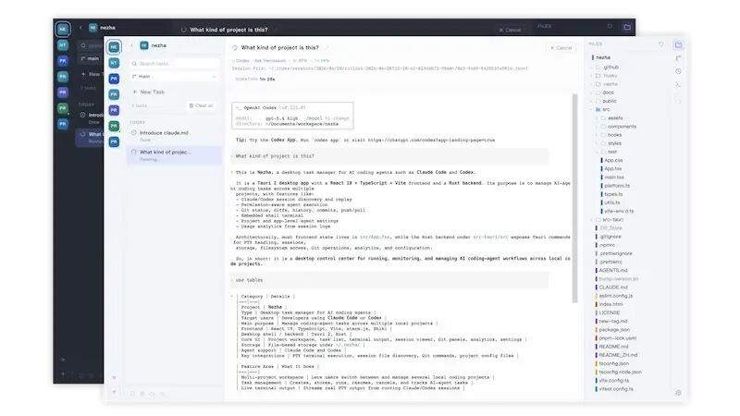The height and width of the screenshot is (416, 740).
Task: Open App.css in file tree
Action: [x=612, y=160]
